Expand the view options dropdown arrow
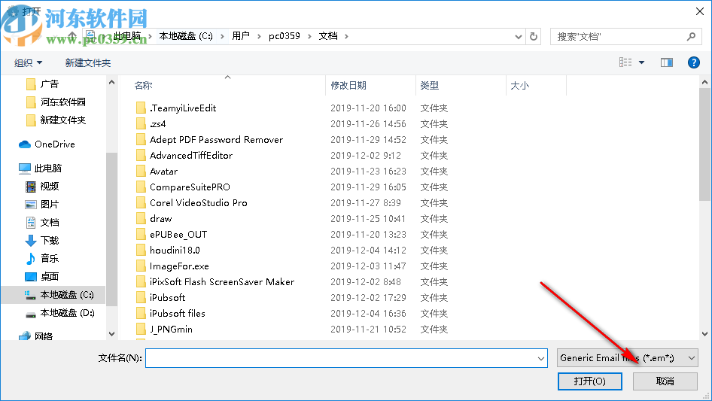The height and width of the screenshot is (401, 712). (x=641, y=62)
